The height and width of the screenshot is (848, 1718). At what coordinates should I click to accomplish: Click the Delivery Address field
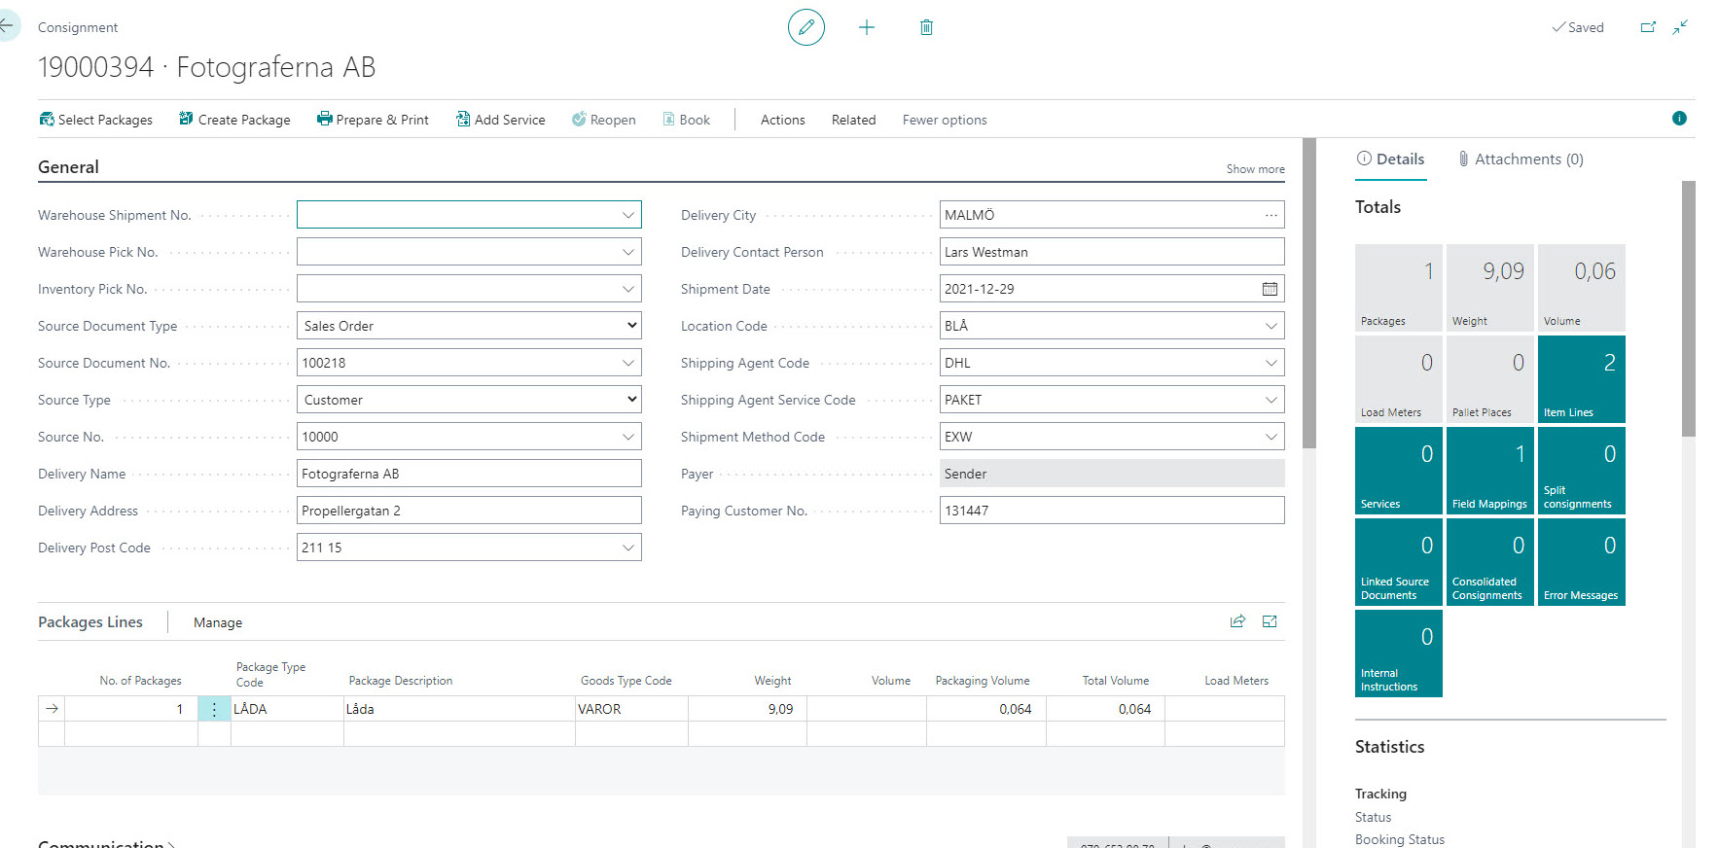click(x=469, y=511)
